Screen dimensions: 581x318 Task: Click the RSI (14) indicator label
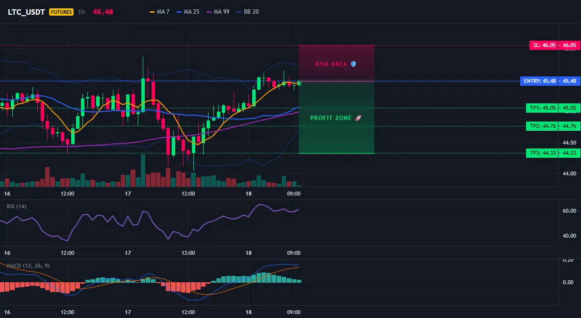17,206
